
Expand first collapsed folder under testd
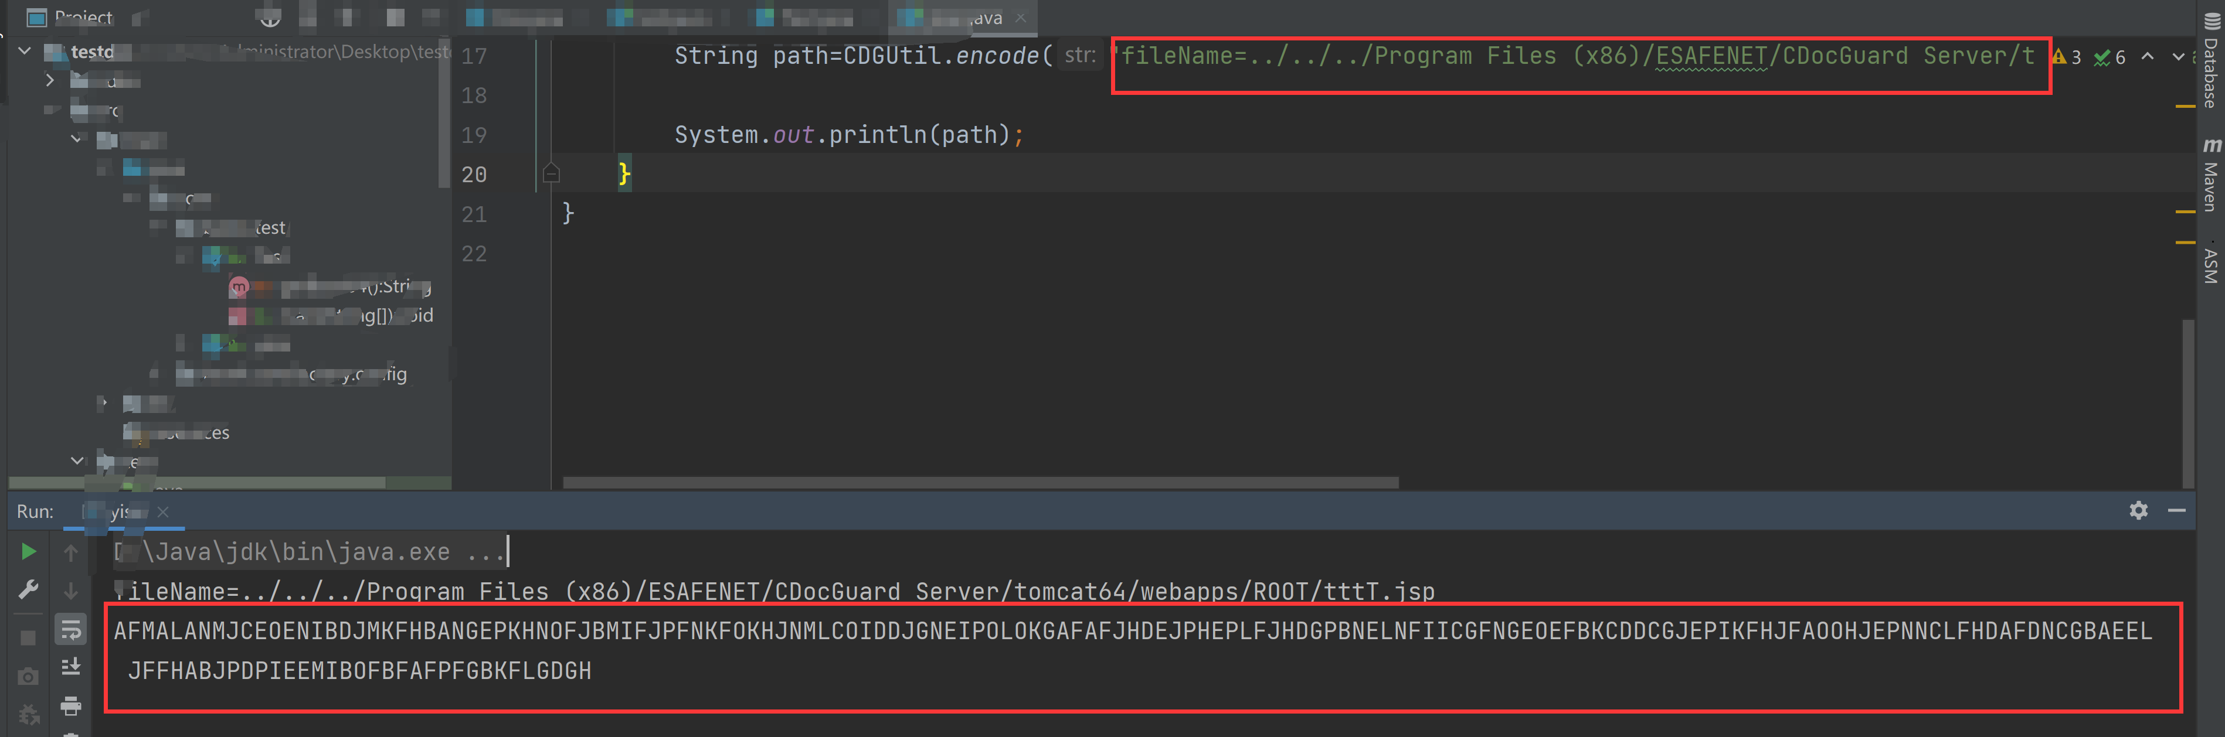click(50, 81)
